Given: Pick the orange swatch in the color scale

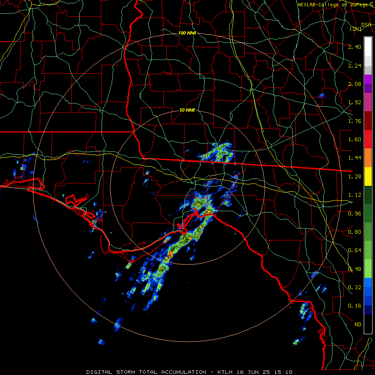Looking at the screenshot, I should 368,157.
